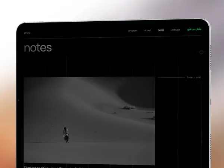The image size is (224, 168).
Task: Open the projects nav link
Action: click(133, 31)
